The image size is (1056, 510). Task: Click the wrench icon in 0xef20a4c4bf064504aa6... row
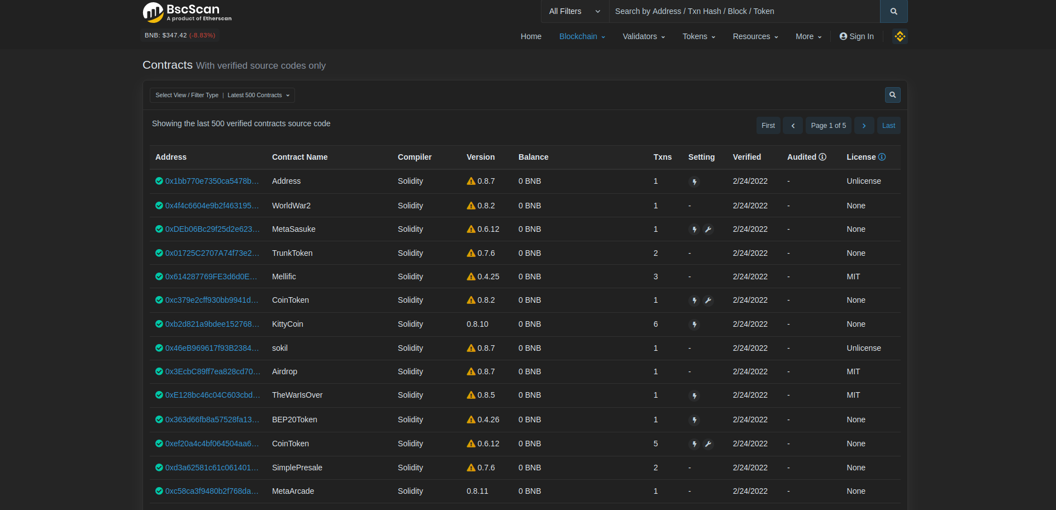click(x=708, y=444)
